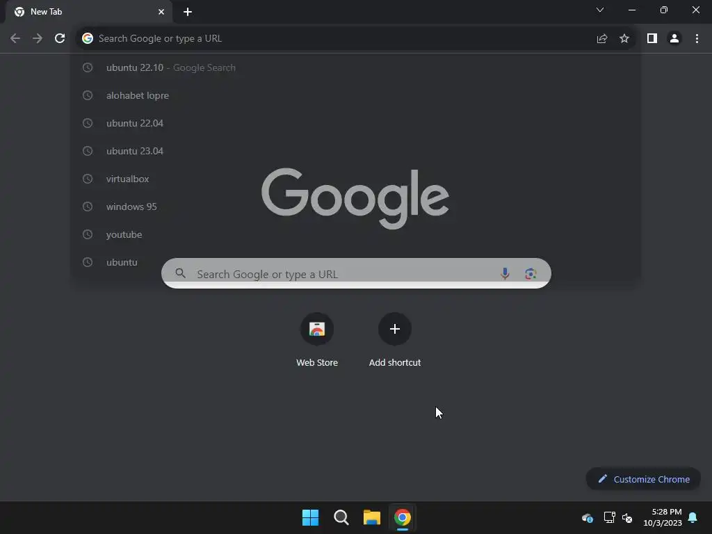
Task: Open the Windows Start menu
Action: coord(311,517)
